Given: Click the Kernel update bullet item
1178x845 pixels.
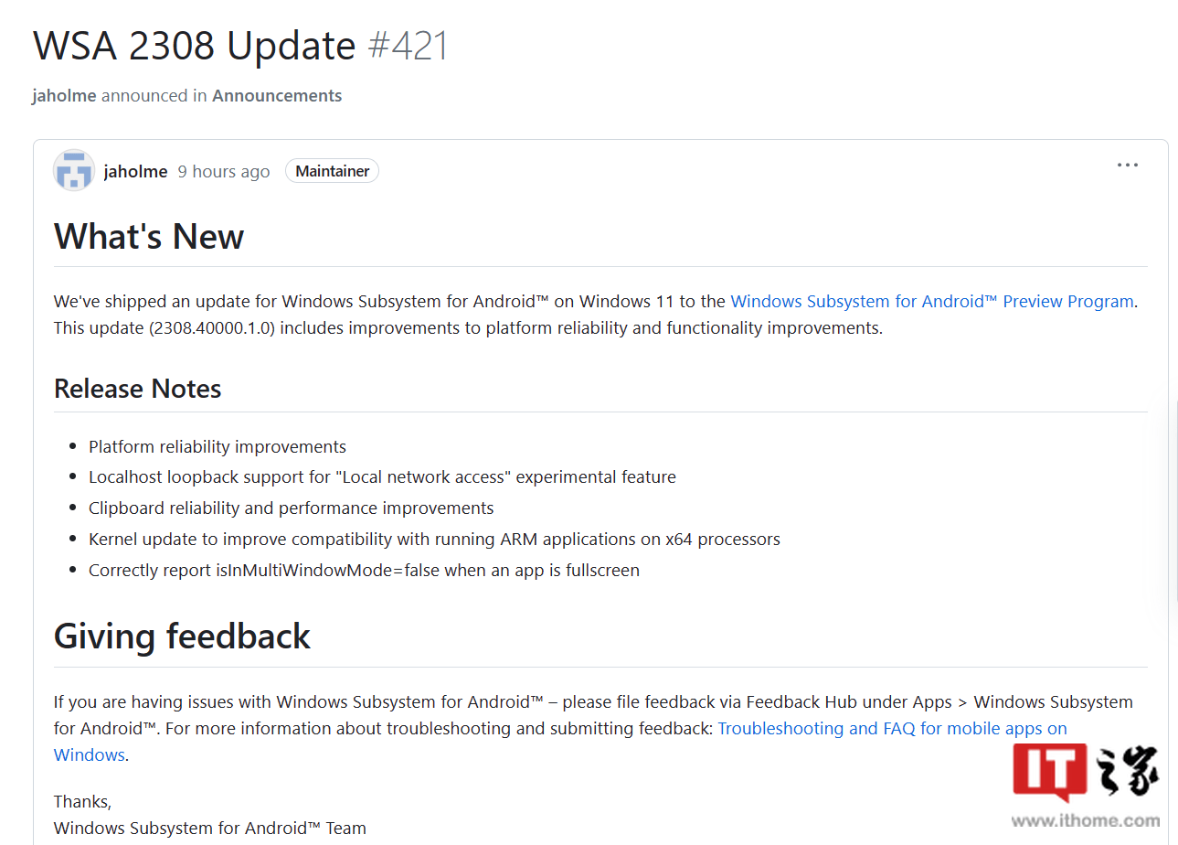Looking at the screenshot, I should [x=434, y=539].
